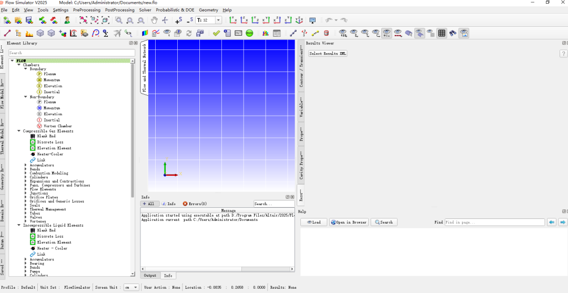Open the Screen Unit cm dropdown
568x293 pixels.
point(131,287)
